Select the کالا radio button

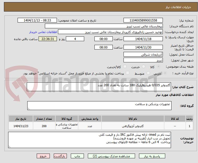point(158,67)
